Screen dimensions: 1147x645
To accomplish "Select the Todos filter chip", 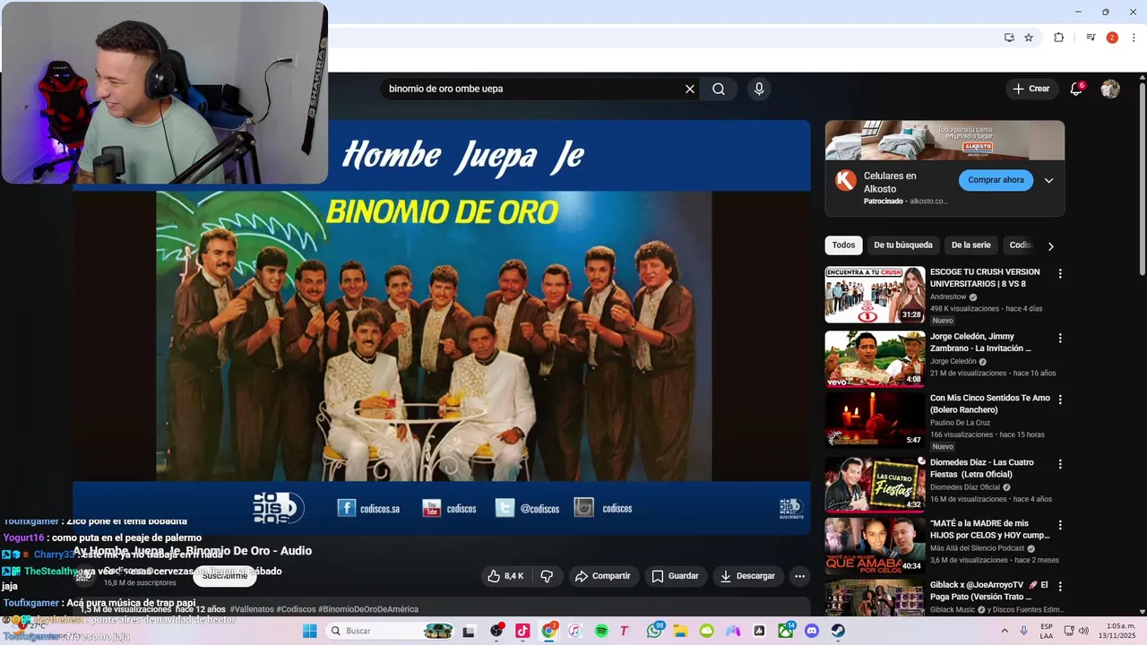I will tap(843, 245).
